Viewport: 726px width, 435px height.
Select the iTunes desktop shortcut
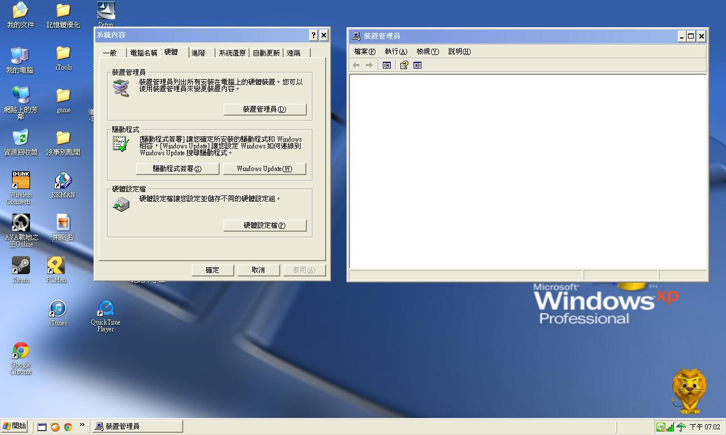(57, 313)
